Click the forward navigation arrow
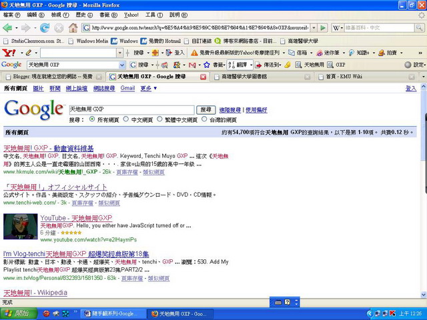This screenshot has height=320, width=427. (25, 28)
